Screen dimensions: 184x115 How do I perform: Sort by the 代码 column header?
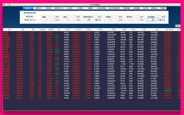tap(22, 29)
